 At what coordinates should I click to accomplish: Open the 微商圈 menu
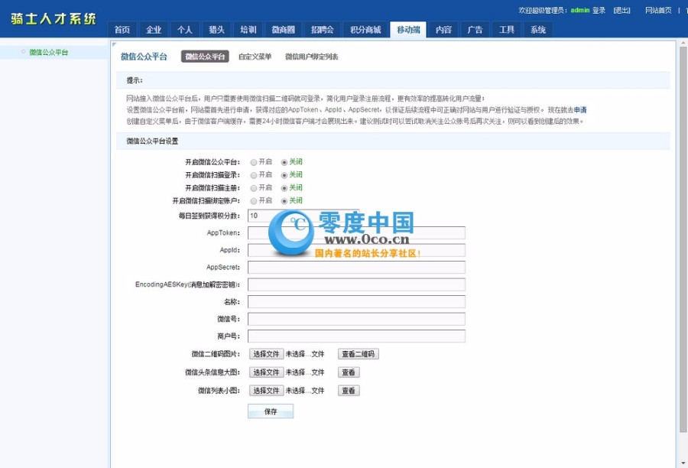pyautogui.click(x=283, y=29)
